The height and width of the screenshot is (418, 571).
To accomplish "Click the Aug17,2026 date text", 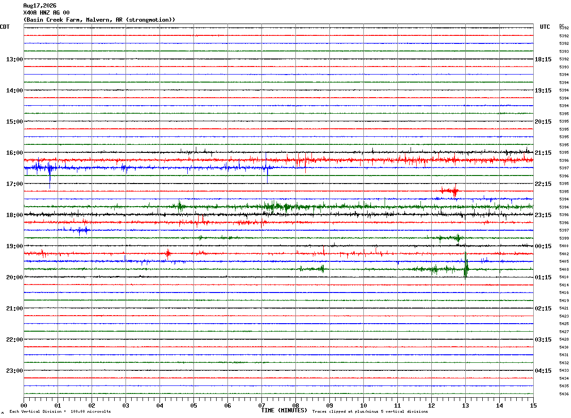I will [40, 6].
